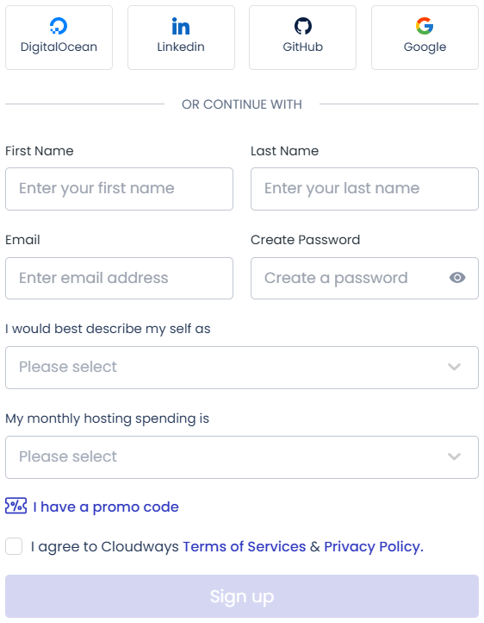
Task: Click the GitHub octocat icon
Action: (x=303, y=26)
